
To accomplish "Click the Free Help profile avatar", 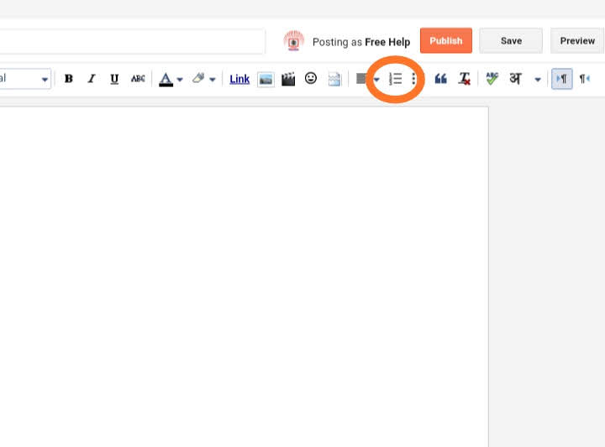I will tap(293, 41).
